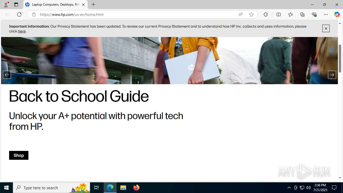Toggle Split screen view

pos(278,14)
